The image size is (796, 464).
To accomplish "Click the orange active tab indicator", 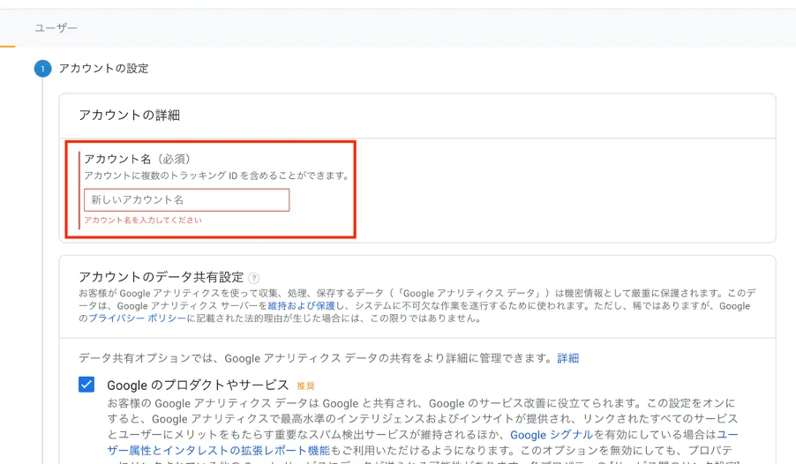I will 8,46.
